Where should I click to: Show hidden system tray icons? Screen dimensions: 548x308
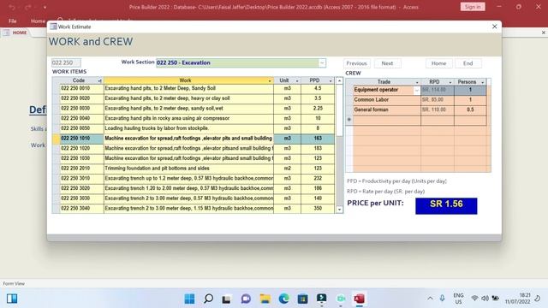click(430, 299)
